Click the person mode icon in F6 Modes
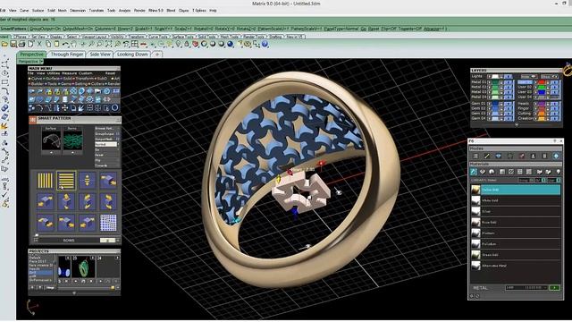This screenshot has width=572, height=322. point(533,157)
